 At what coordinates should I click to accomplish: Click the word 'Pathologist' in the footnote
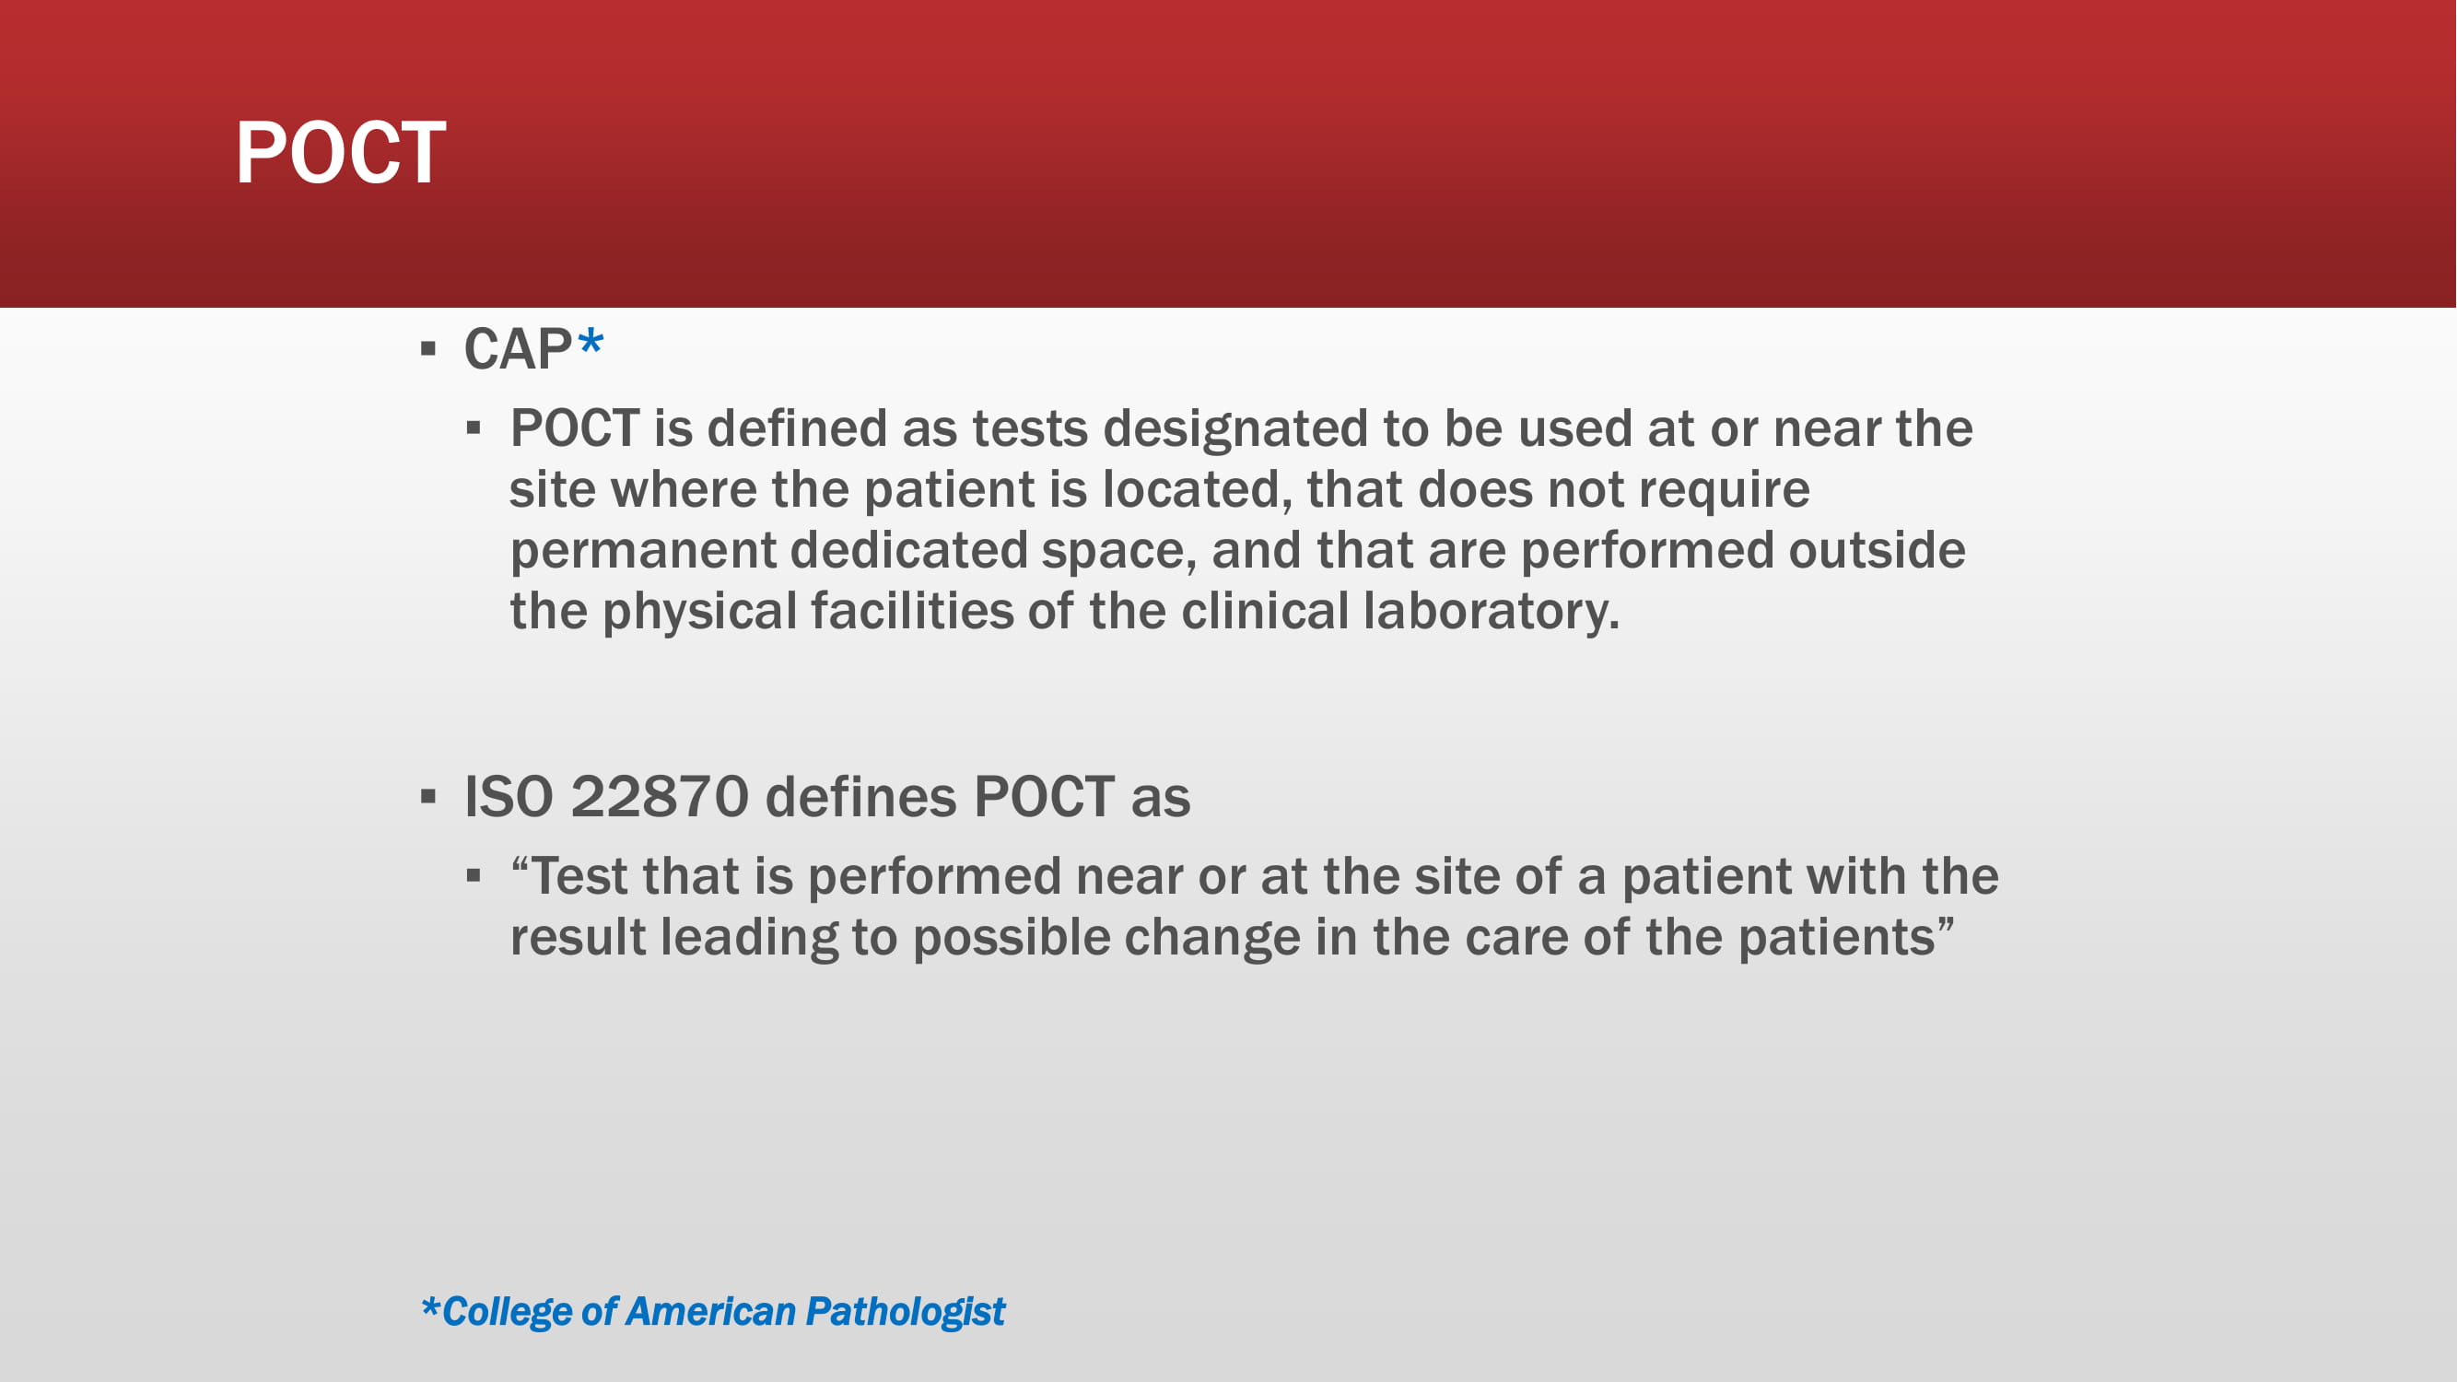[906, 1312]
